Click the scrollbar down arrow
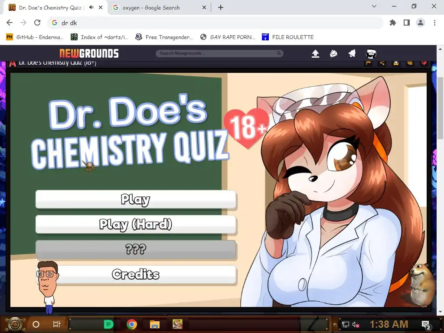Screen dimensions: 444x333 pyautogui.click(x=440, y=312)
